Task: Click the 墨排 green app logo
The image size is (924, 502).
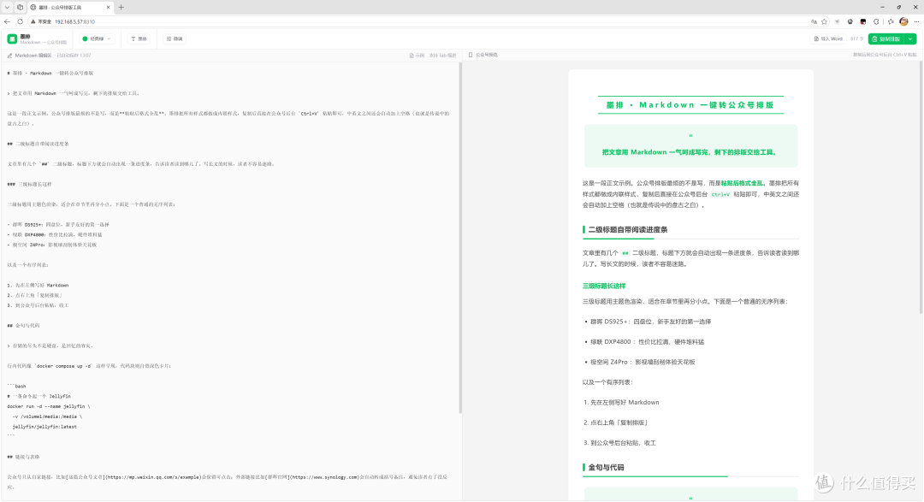Action: tap(12, 38)
